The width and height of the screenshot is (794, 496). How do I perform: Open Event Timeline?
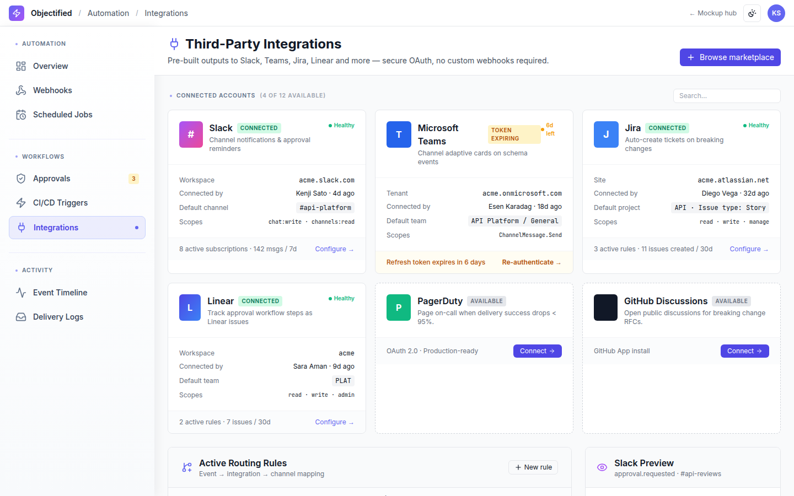77,293
